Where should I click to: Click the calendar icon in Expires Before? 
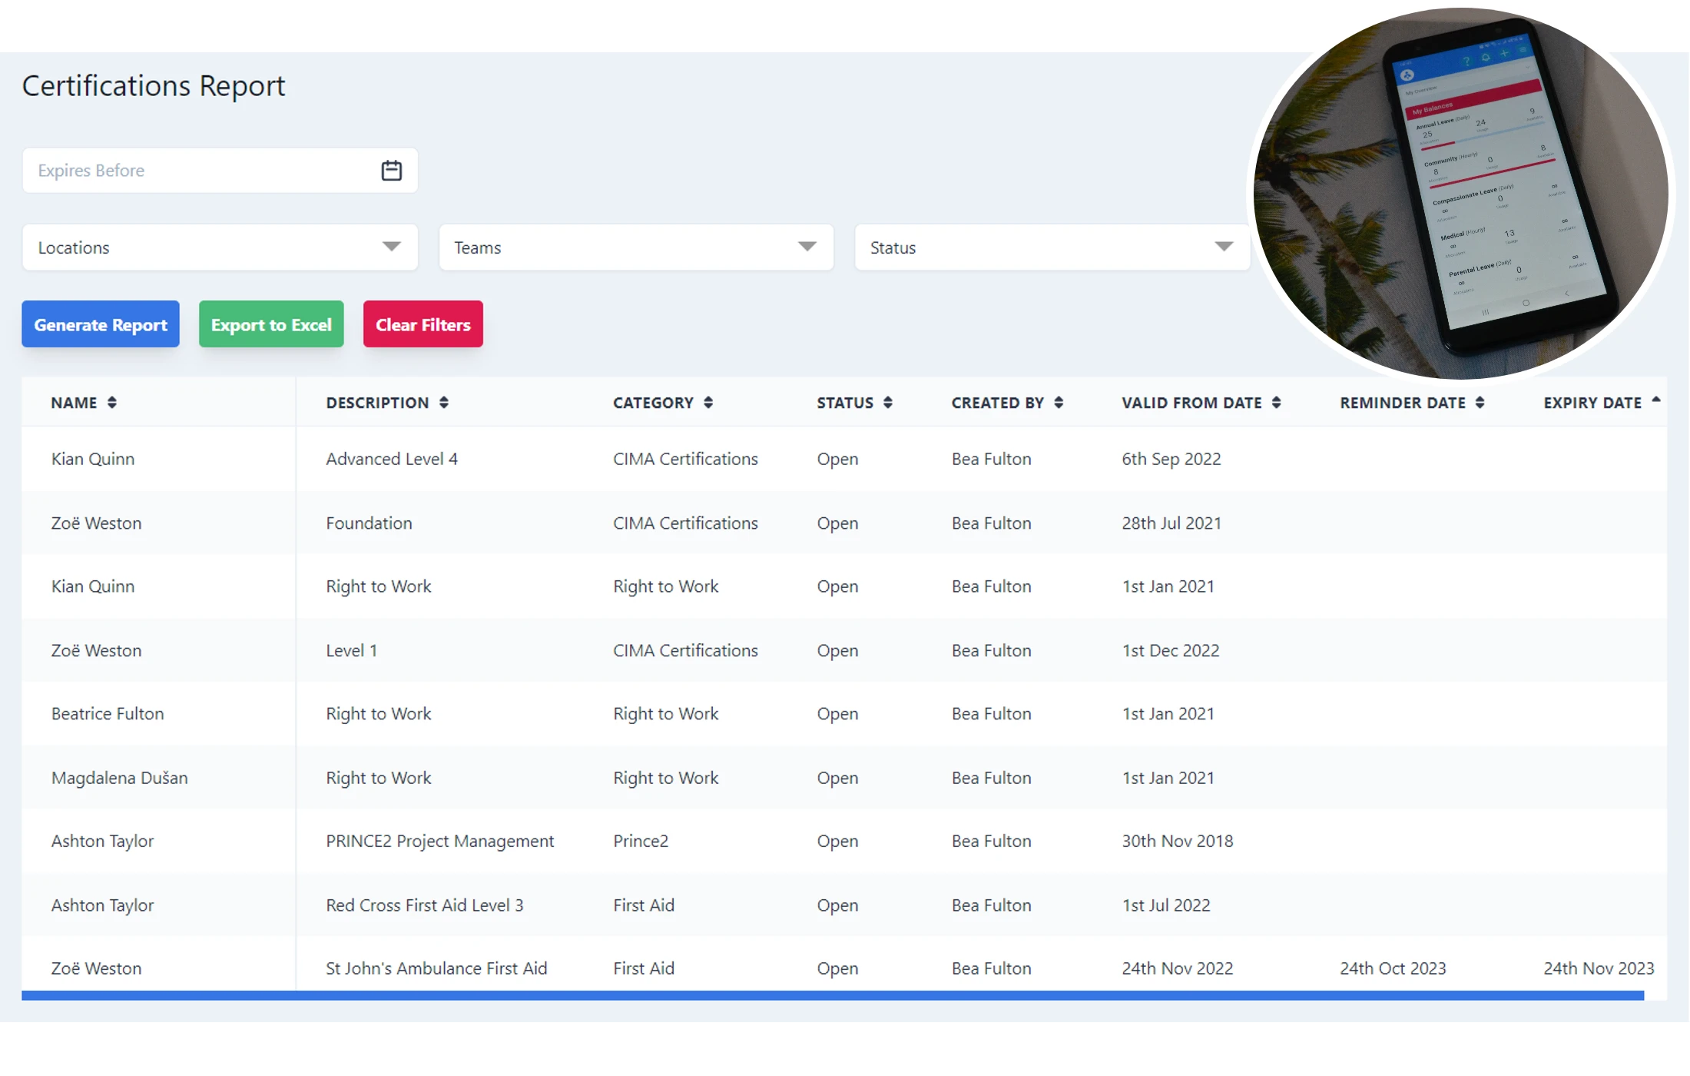tap(391, 171)
